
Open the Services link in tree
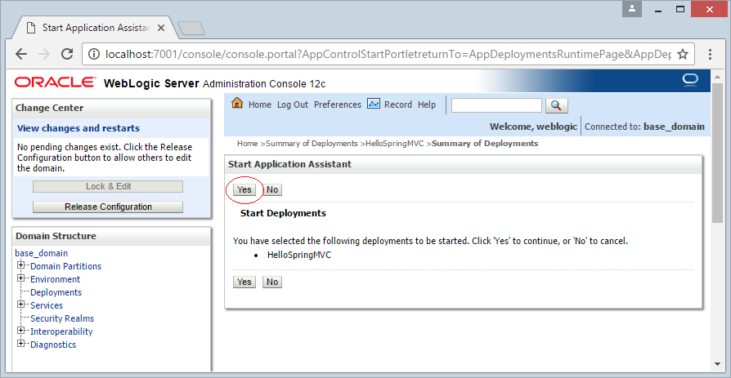[x=47, y=305]
